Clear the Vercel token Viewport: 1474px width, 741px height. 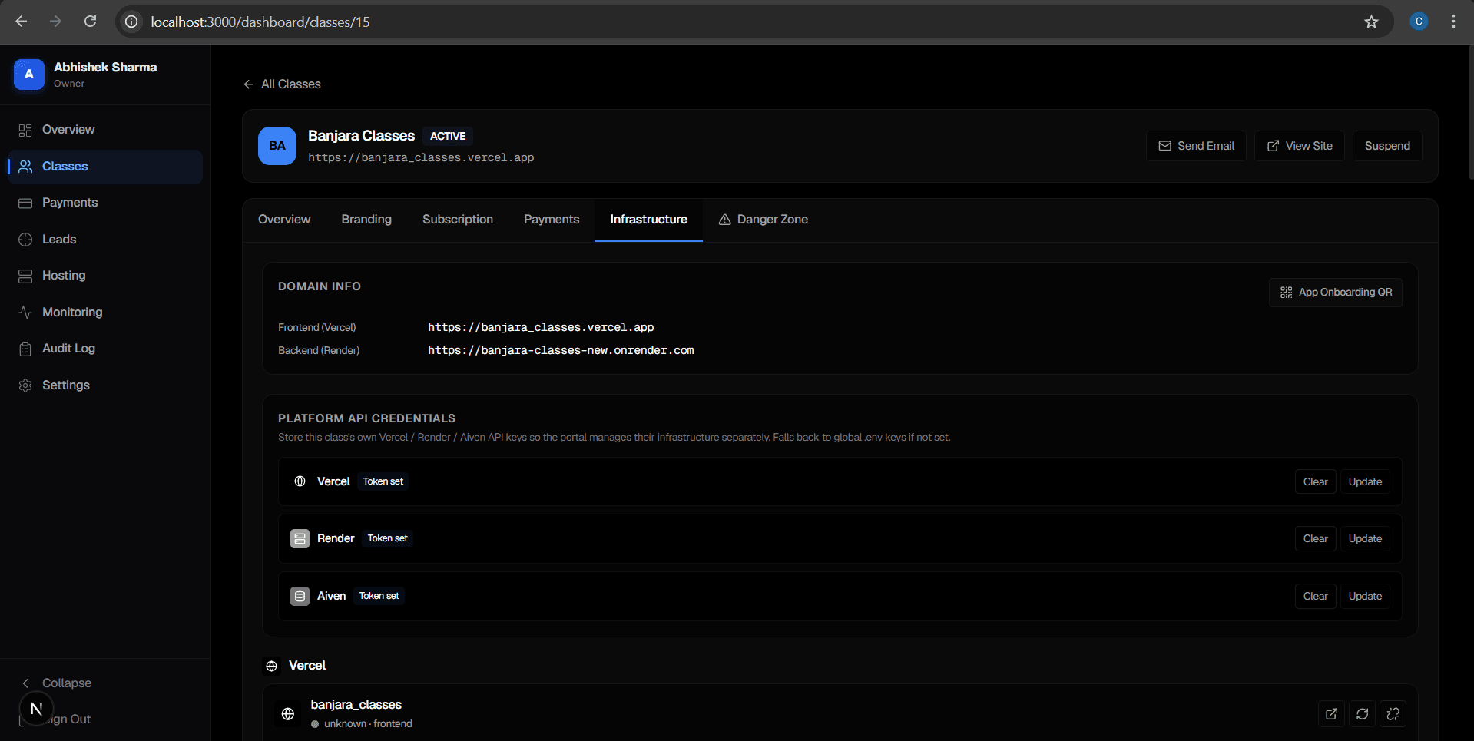(1315, 482)
